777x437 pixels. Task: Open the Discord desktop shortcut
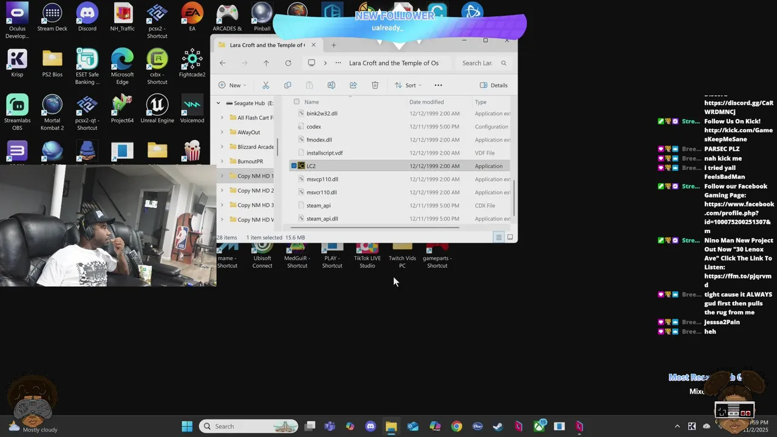coord(87,18)
